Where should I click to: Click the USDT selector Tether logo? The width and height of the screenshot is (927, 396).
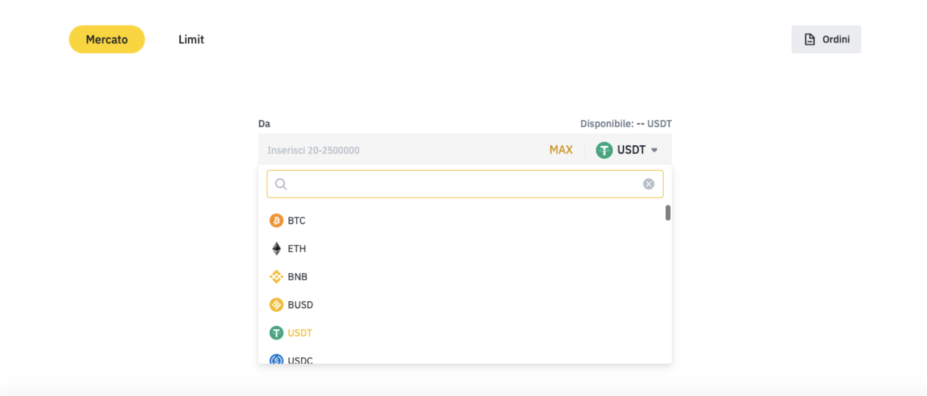(x=604, y=150)
